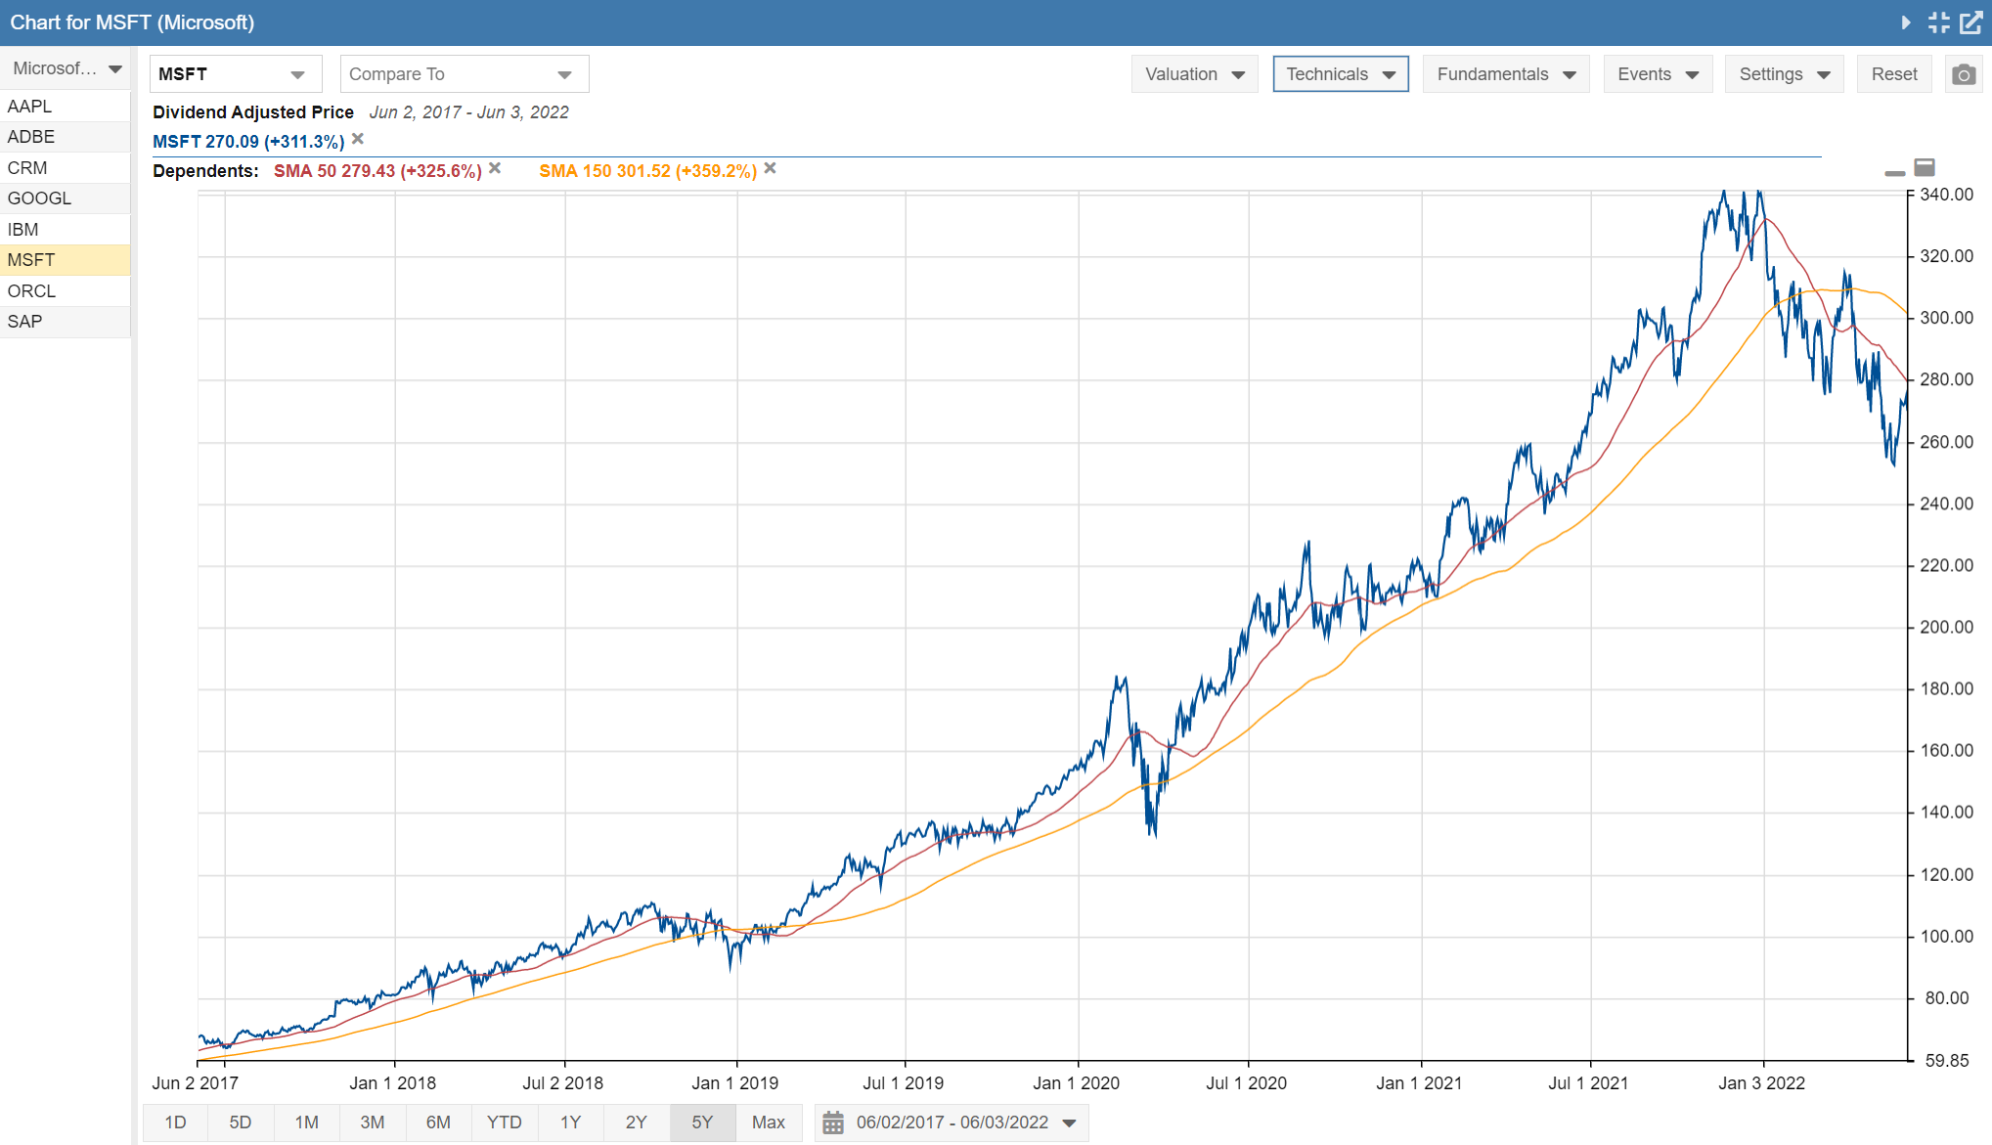
Task: Minimize the legend panel
Action: [1894, 173]
